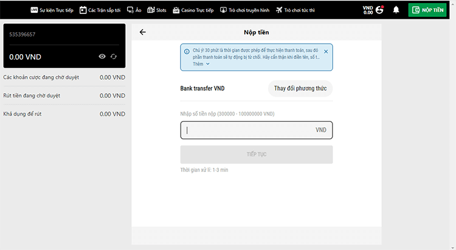Click Bank transfer VND label
This screenshot has width=456, height=250.
tap(202, 88)
